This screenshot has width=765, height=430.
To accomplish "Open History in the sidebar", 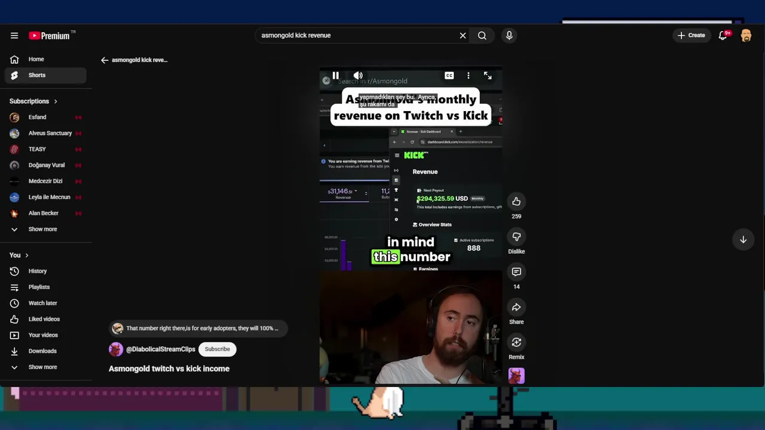I will 45,271.
